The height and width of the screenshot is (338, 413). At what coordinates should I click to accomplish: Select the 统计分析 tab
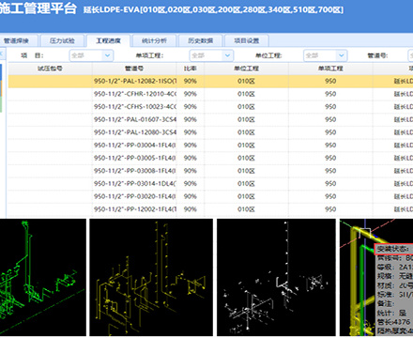pos(154,40)
